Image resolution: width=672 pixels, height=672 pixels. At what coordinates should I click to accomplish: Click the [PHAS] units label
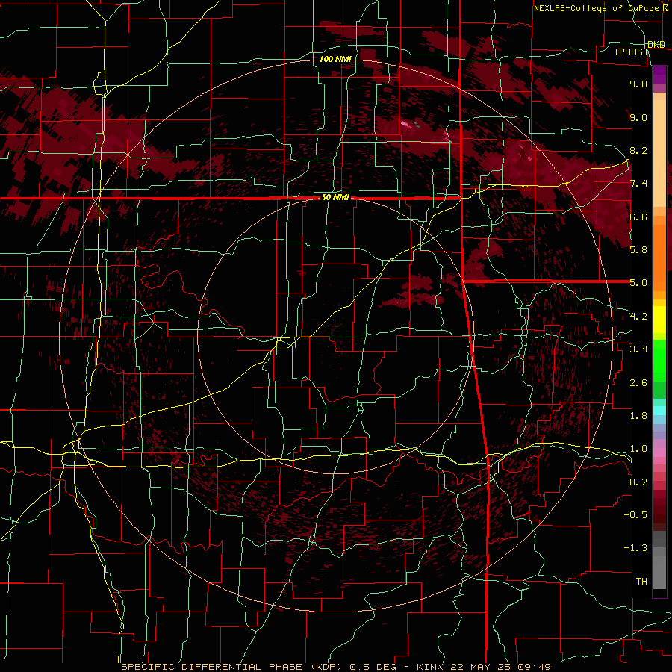coord(632,52)
